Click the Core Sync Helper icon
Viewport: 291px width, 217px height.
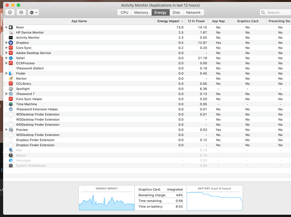[x=11, y=99]
